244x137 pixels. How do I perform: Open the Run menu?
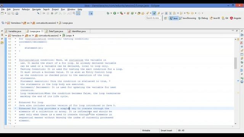click(x=63, y=10)
